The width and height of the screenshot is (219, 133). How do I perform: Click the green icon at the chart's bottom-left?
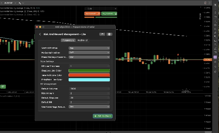click(x=3, y=87)
